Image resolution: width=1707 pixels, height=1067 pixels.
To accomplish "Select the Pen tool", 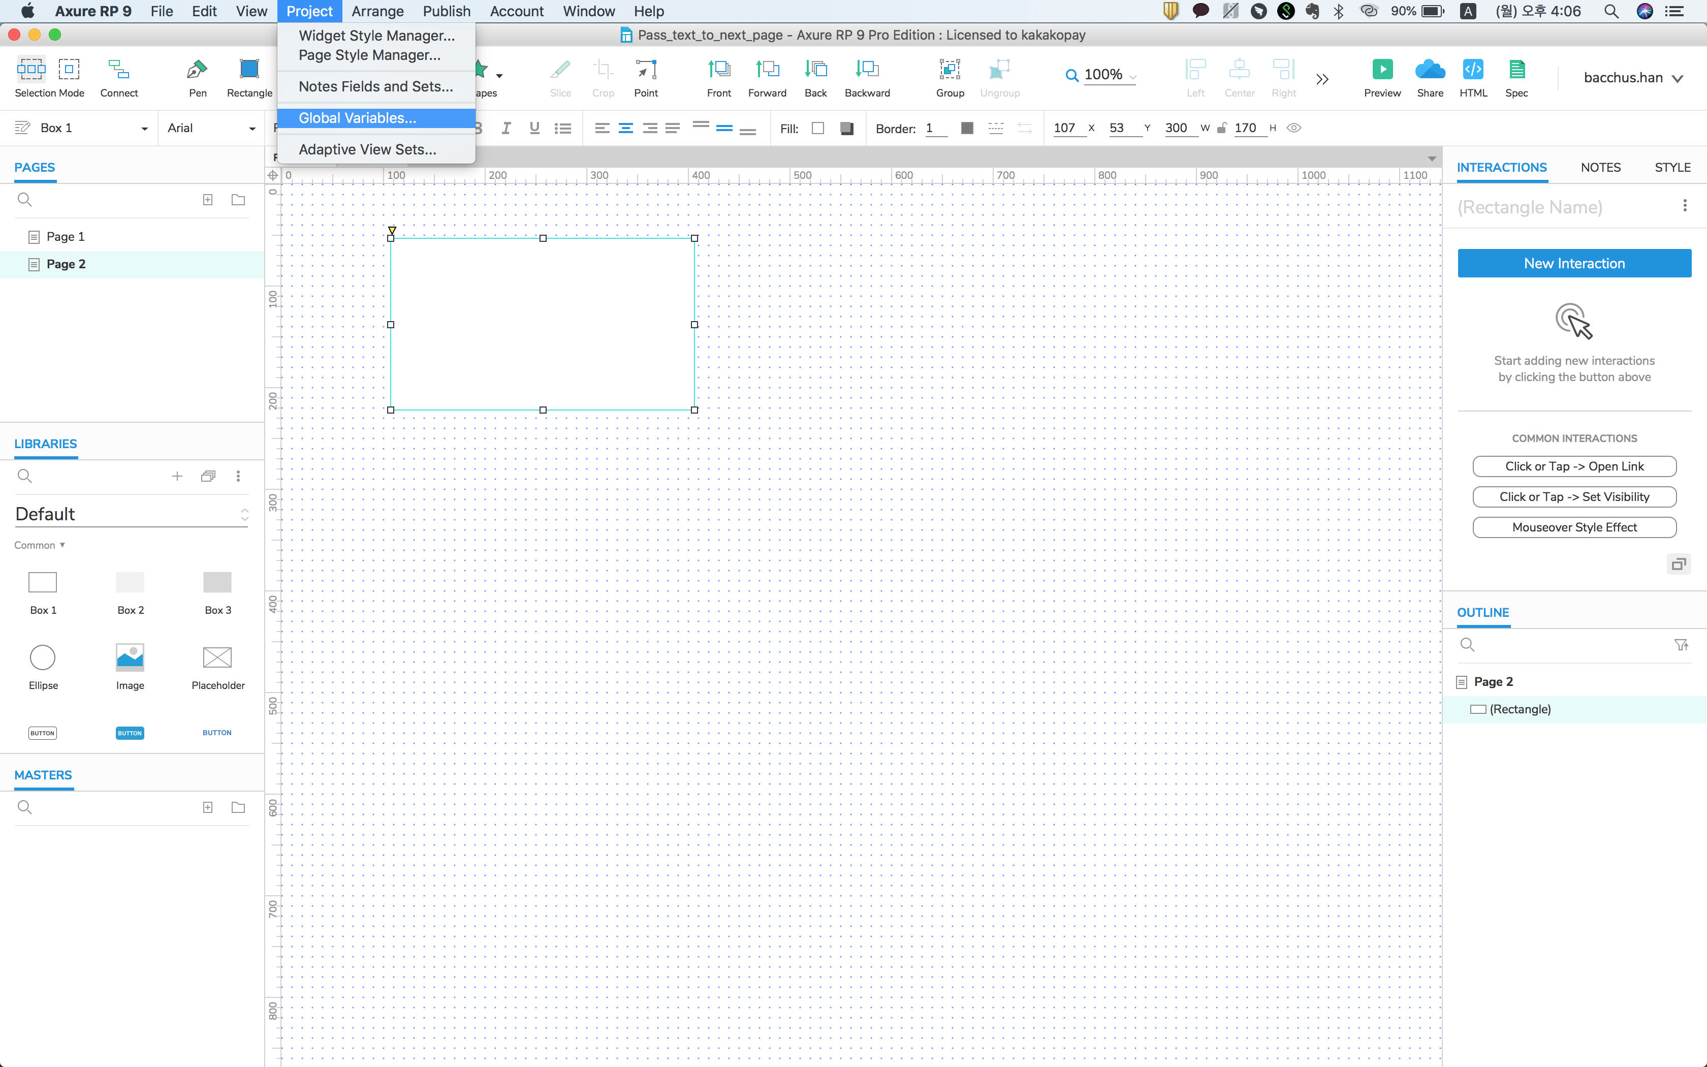I will click(197, 69).
